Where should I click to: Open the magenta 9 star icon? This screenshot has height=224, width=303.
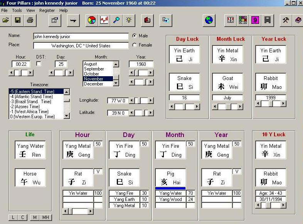(255, 20)
